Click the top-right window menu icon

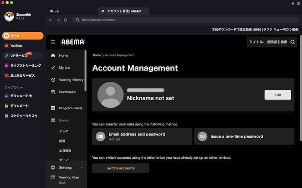coord(299,3)
